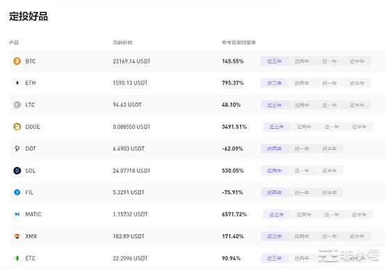
Task: Click the MATIC Polygon icon
Action: click(17, 214)
